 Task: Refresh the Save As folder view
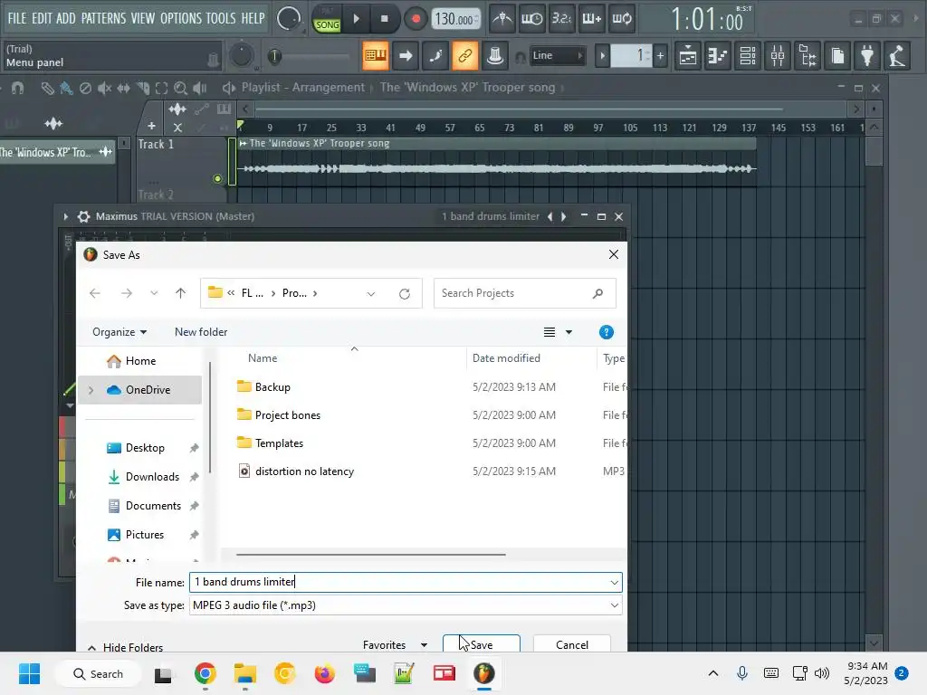(405, 294)
